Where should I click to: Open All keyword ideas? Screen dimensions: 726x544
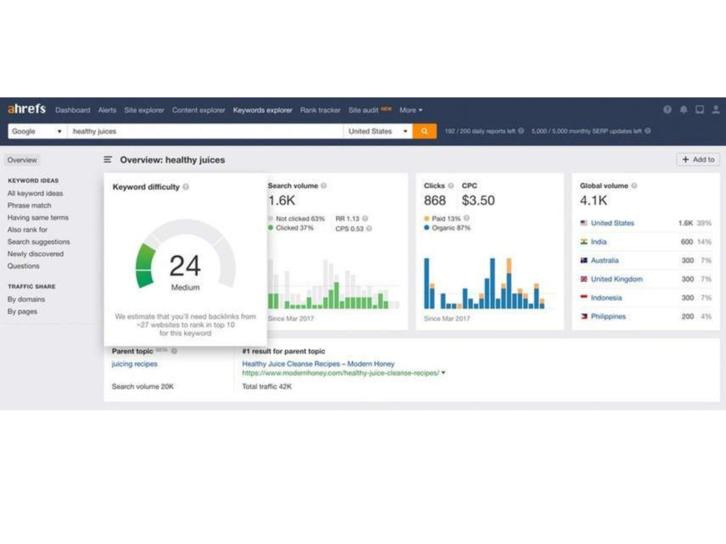click(x=35, y=194)
